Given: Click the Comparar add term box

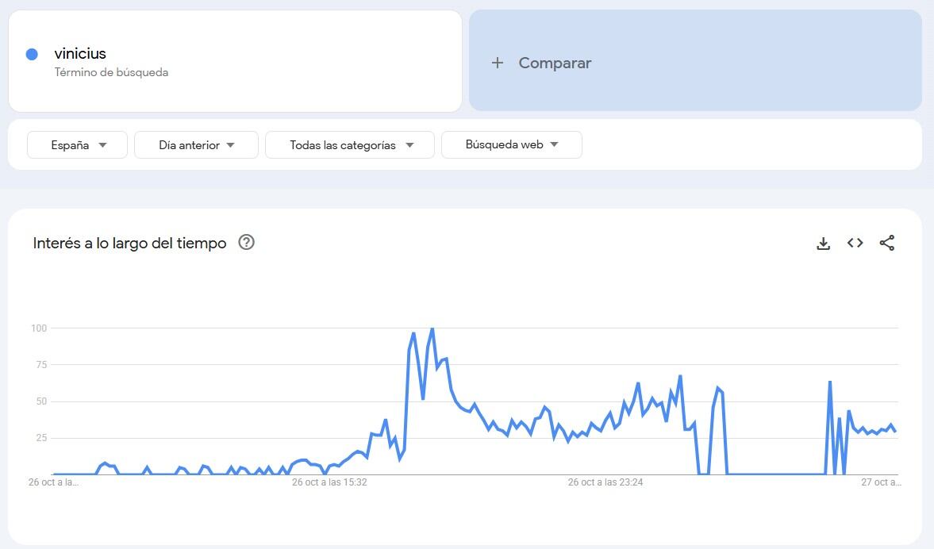Looking at the screenshot, I should click(x=695, y=61).
